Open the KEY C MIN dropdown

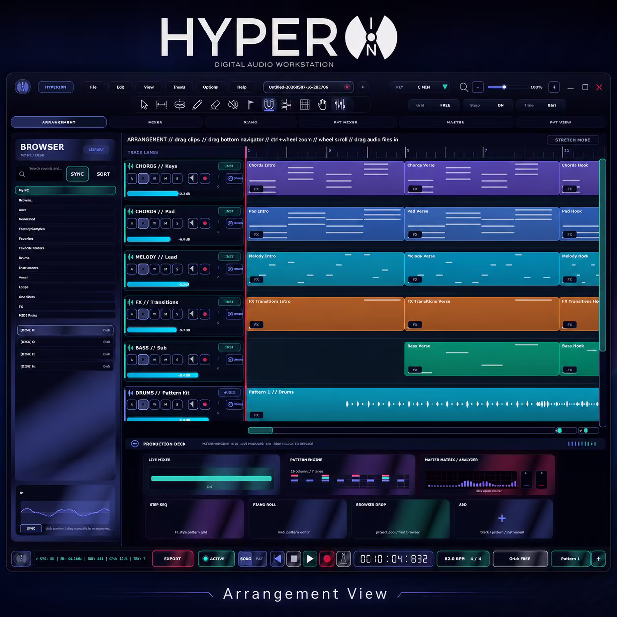pyautogui.click(x=420, y=87)
